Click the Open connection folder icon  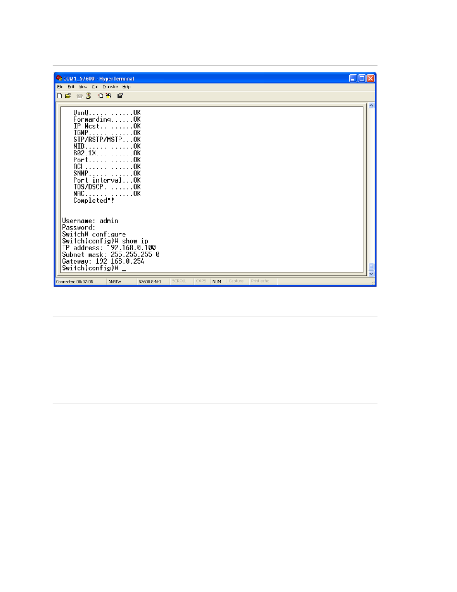68,96
